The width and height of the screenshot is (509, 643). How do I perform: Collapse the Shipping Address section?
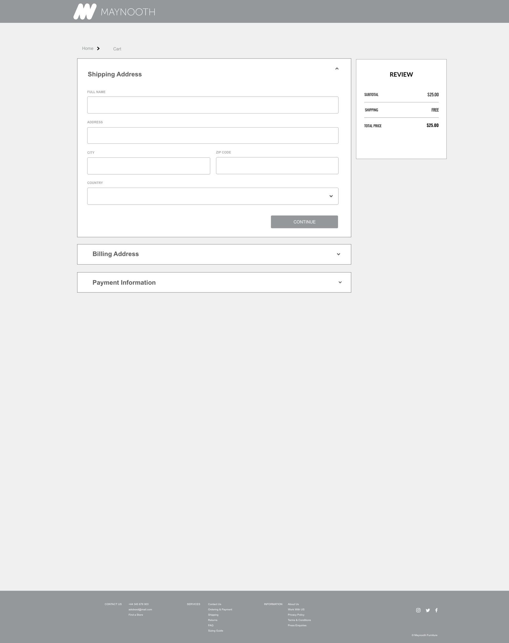(337, 69)
